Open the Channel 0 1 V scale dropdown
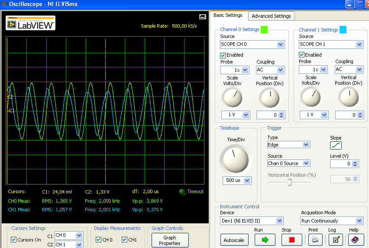The height and width of the screenshot is (248, 369). (246, 115)
